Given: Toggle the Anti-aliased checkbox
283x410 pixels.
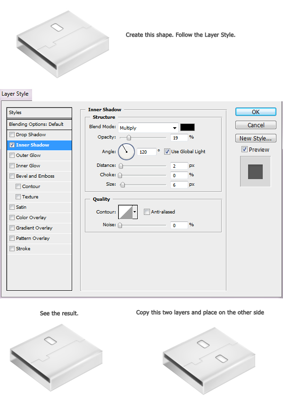Looking at the screenshot, I should click(x=147, y=212).
